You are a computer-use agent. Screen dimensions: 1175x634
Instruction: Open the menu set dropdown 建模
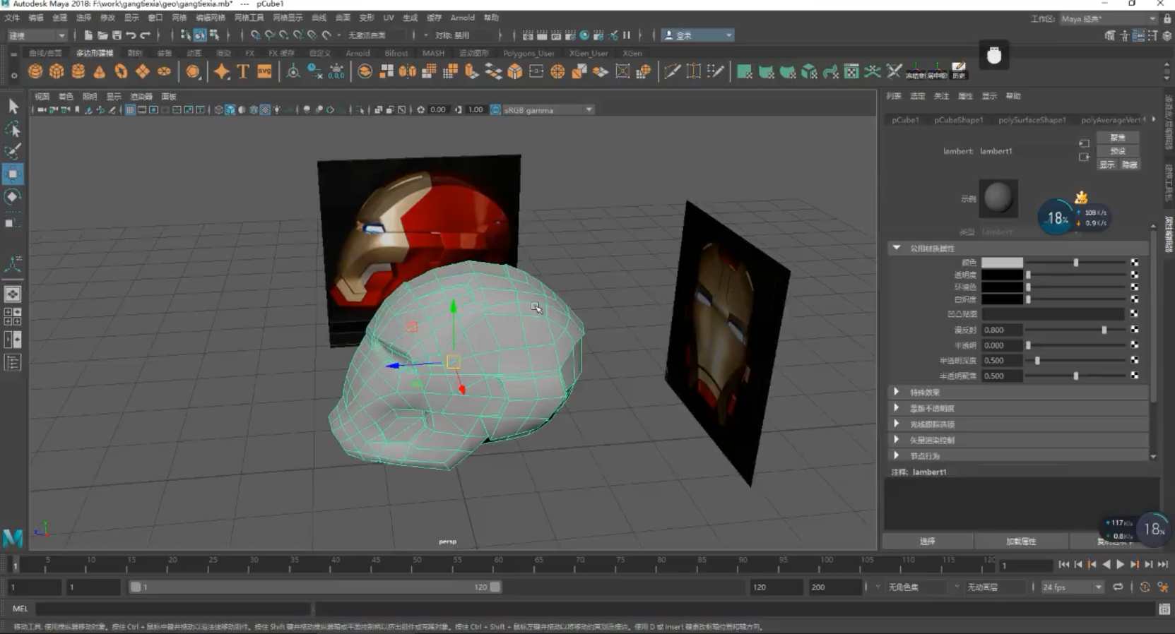pyautogui.click(x=37, y=35)
